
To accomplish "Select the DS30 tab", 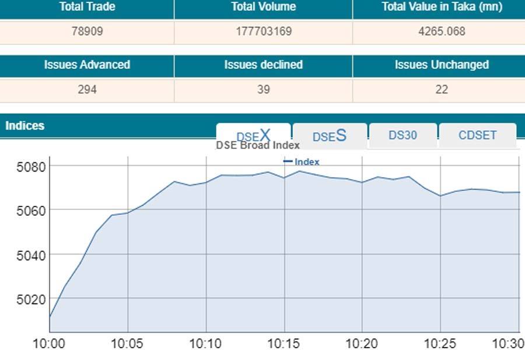I will [402, 135].
